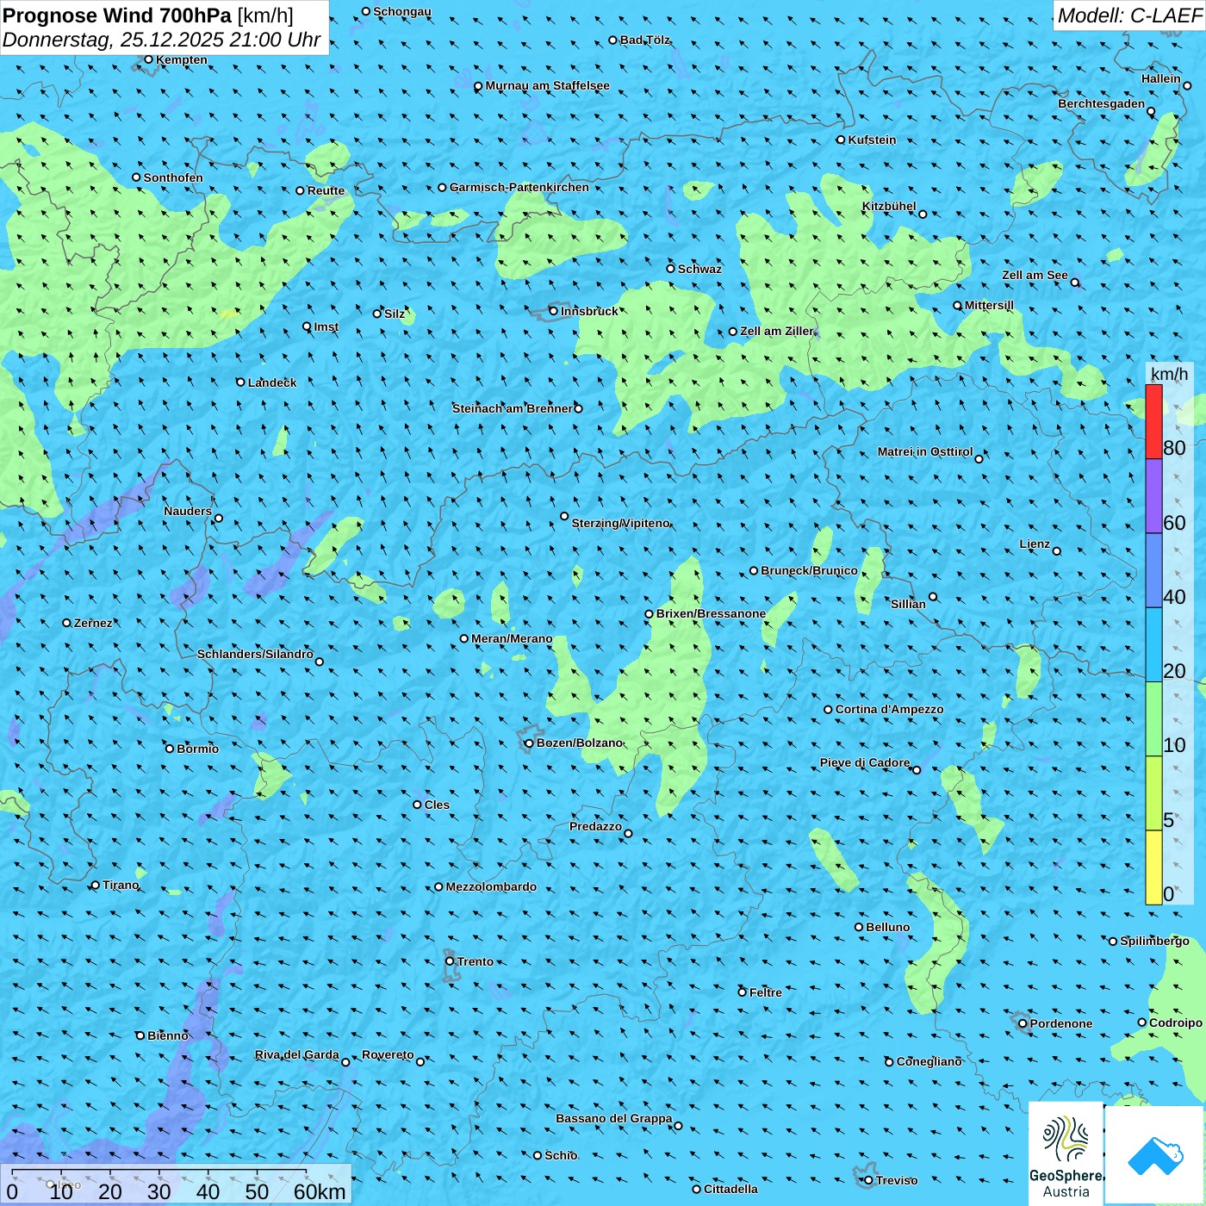1206x1206 pixels.
Task: Click the Bruneck/Brunico label
Action: point(810,570)
